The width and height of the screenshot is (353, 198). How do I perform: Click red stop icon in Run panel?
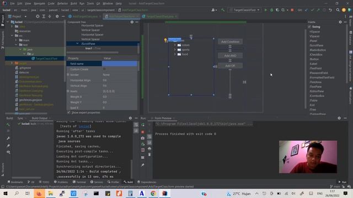point(143,132)
